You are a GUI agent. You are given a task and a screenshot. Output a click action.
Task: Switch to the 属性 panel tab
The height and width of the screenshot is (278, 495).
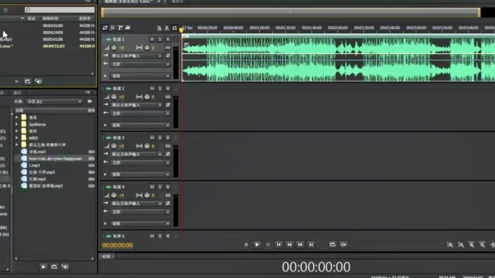pyautogui.click(x=17, y=93)
